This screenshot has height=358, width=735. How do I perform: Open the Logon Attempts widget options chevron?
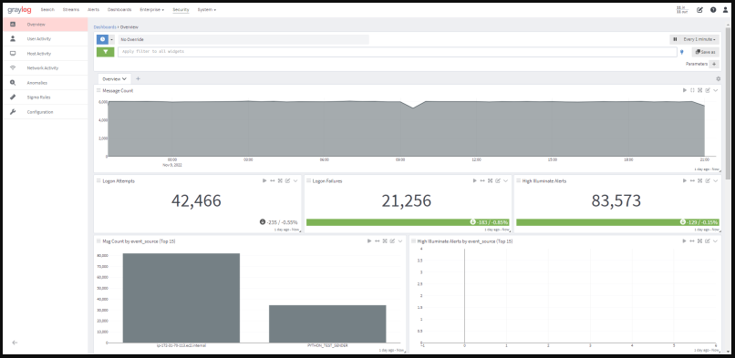(295, 180)
